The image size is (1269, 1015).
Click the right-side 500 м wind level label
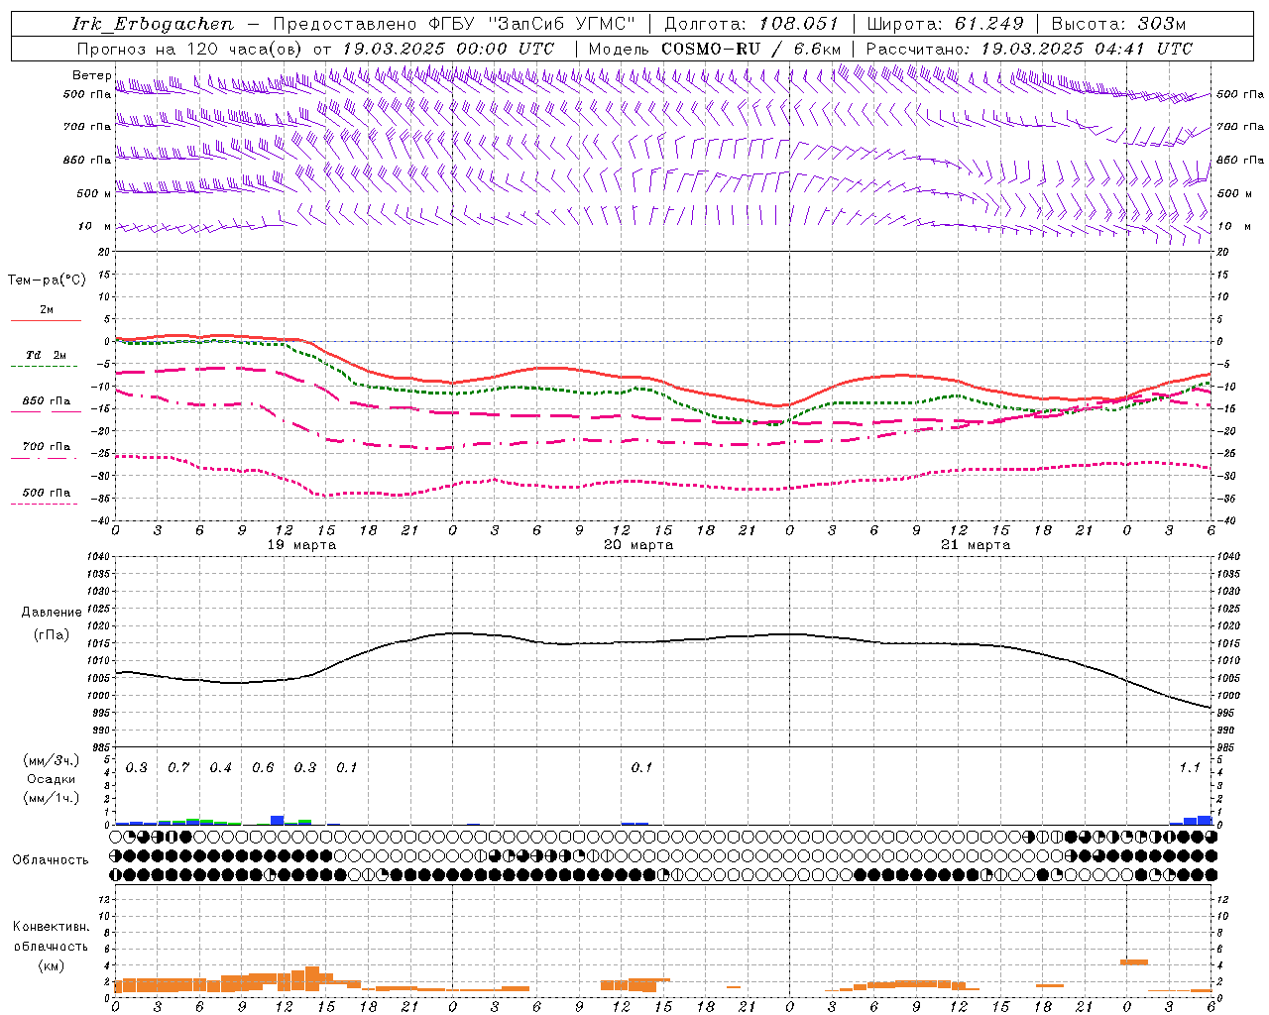tap(1233, 193)
